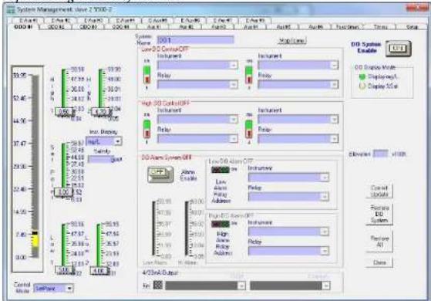Select the Display %Sat radio option
This screenshot has width=431, height=301.
362,86
